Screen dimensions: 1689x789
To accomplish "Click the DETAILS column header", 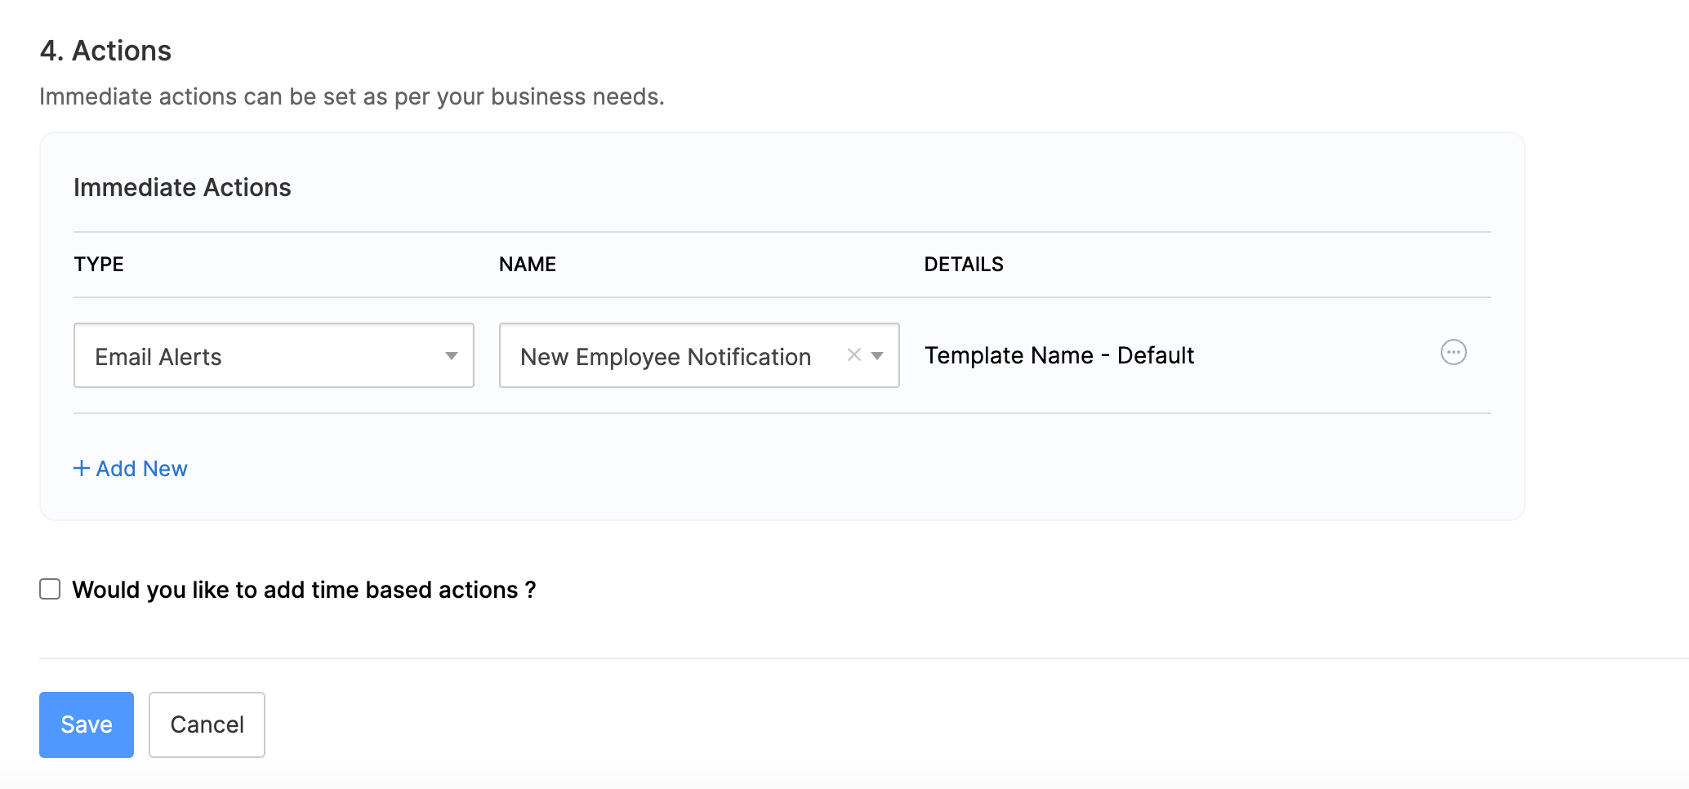I will (964, 264).
